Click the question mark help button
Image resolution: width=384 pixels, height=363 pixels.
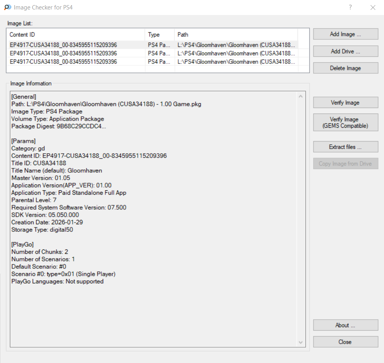tap(350, 7)
